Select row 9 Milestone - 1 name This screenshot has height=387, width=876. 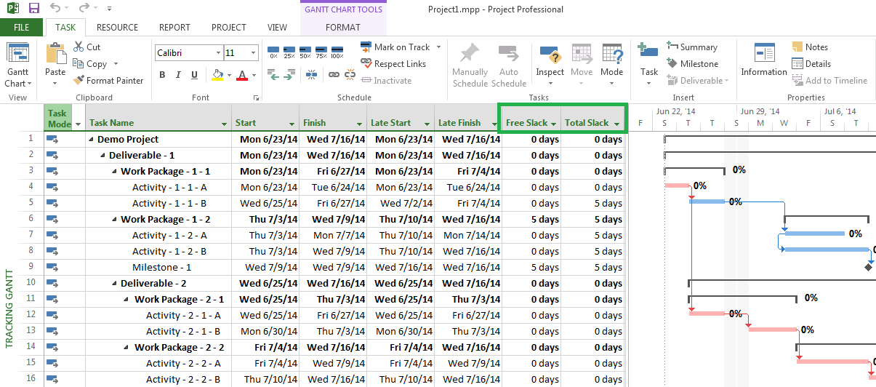point(161,268)
